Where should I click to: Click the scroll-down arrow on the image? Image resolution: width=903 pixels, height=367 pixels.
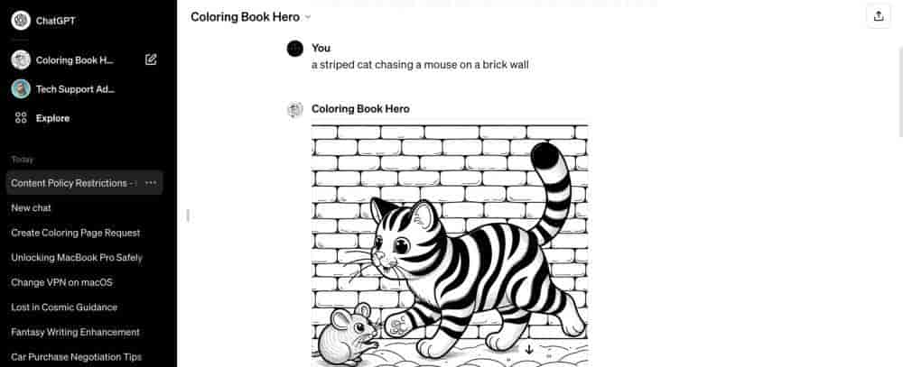pos(529,349)
